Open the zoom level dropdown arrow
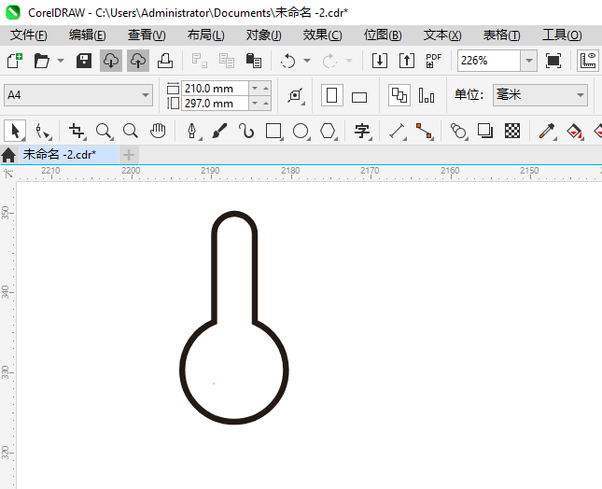This screenshot has width=602, height=489. click(x=528, y=61)
